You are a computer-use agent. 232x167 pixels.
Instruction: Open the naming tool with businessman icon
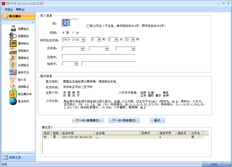click(13, 29)
